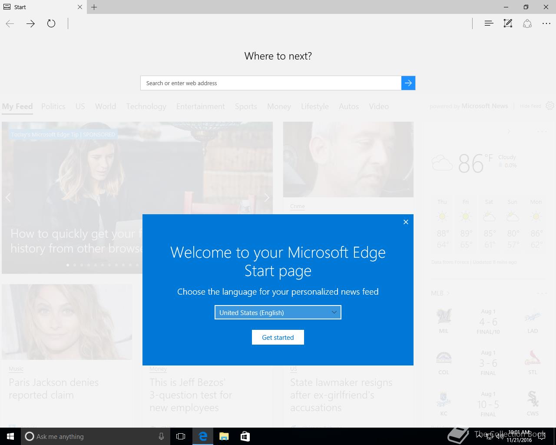
Task: Open the More actions ellipsis menu
Action: tap(546, 24)
